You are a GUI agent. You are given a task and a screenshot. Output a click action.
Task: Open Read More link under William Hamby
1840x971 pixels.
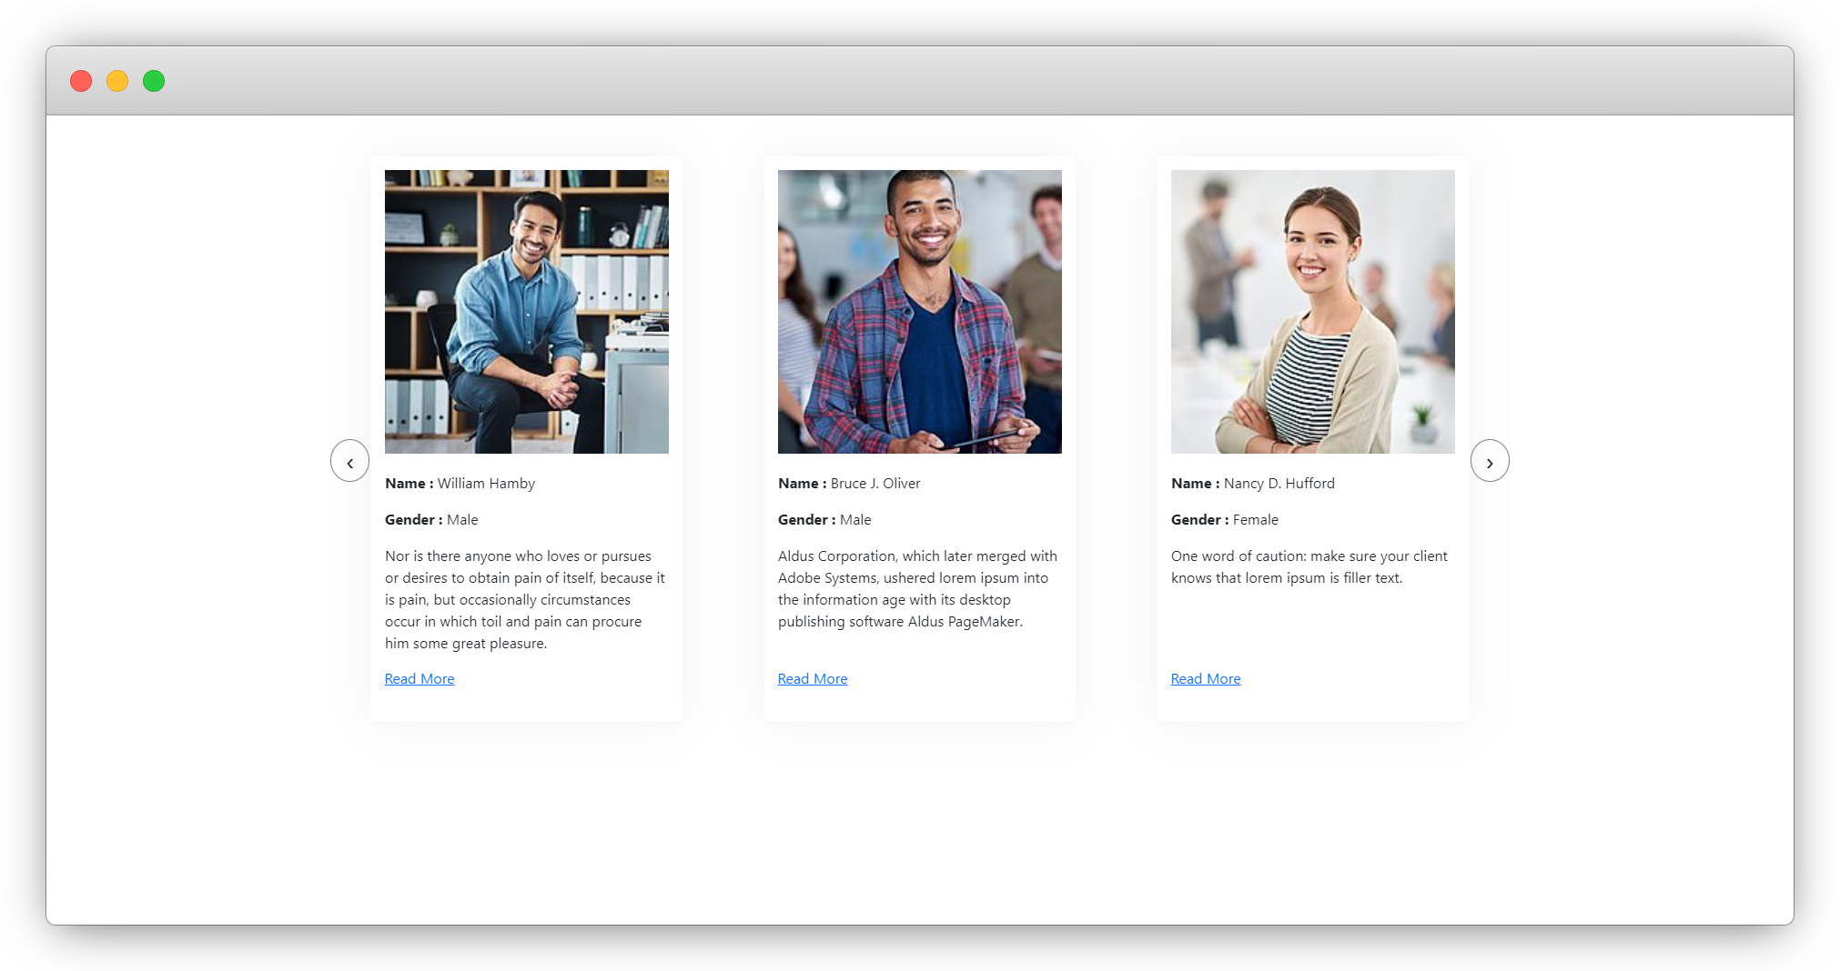point(419,678)
